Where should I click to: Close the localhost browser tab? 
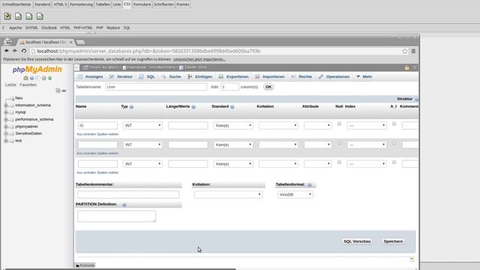click(x=71, y=42)
